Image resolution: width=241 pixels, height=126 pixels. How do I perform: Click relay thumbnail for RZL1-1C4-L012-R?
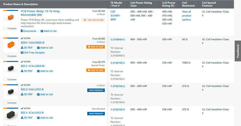[11, 115]
